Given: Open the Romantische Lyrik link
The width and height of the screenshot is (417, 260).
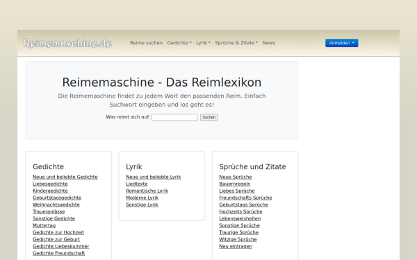Looking at the screenshot, I should tap(147, 191).
